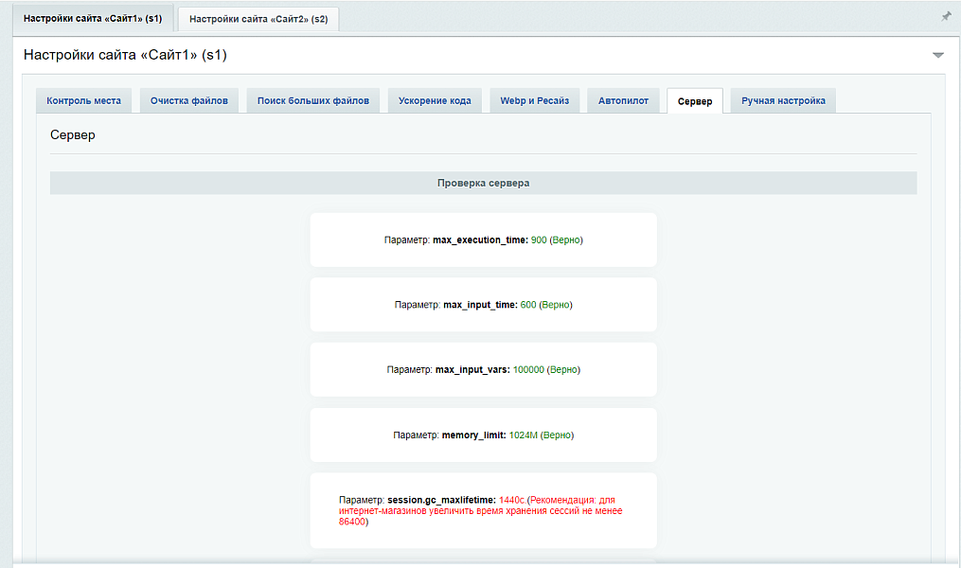The height and width of the screenshot is (568, 961).
Task: Select the max_input_time parameter card
Action: click(x=483, y=304)
